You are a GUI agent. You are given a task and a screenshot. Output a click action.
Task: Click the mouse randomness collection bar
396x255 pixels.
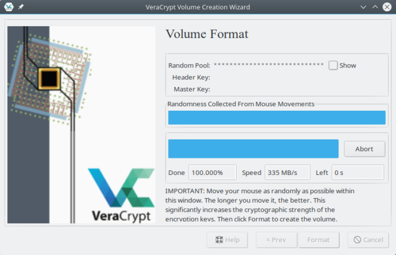pos(277,118)
